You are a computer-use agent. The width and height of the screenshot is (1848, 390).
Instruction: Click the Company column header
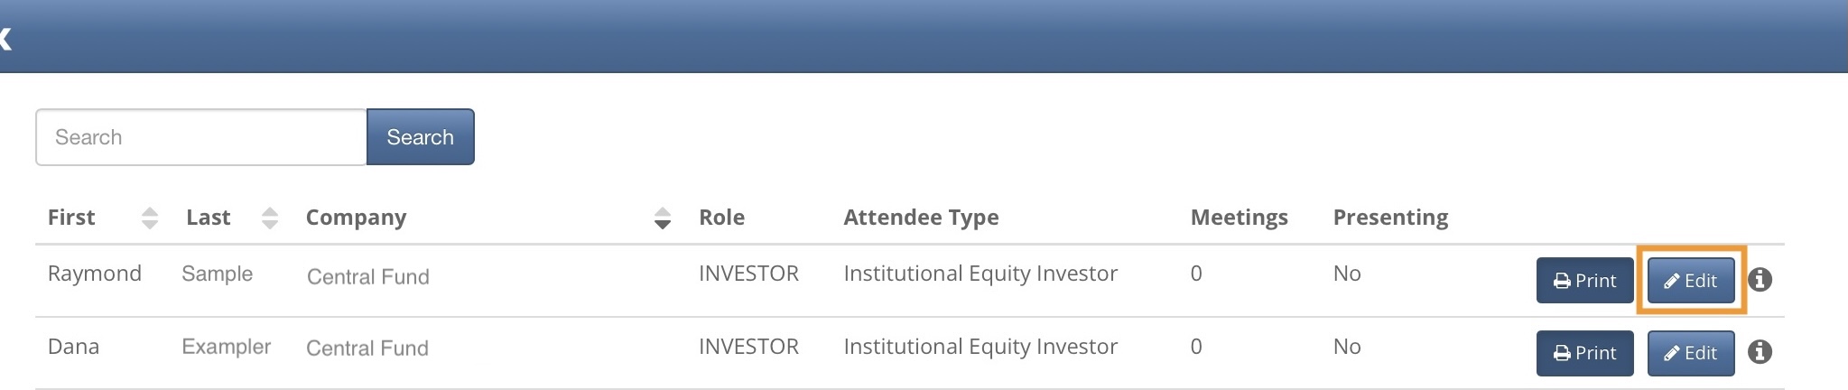[356, 218]
